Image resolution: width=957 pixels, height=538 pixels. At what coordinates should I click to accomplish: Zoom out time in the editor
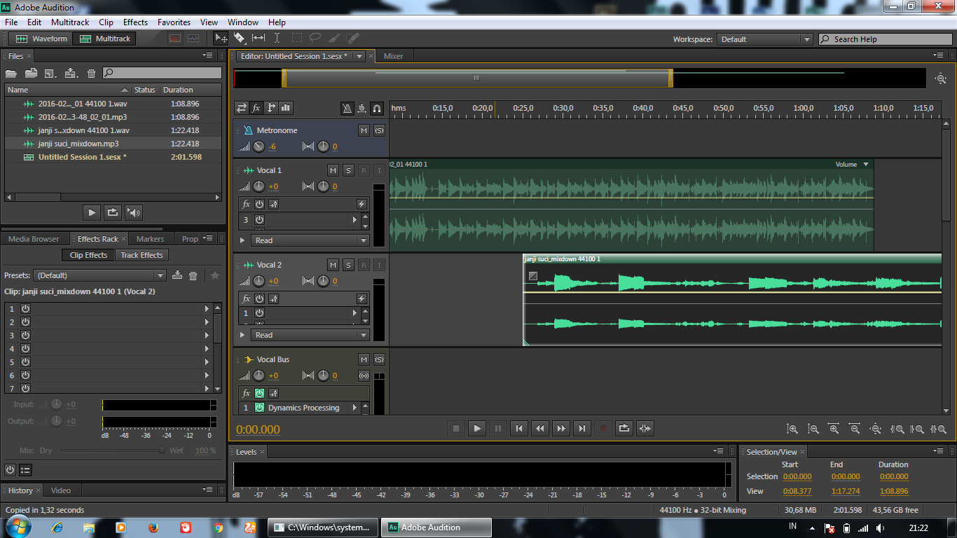pos(855,429)
